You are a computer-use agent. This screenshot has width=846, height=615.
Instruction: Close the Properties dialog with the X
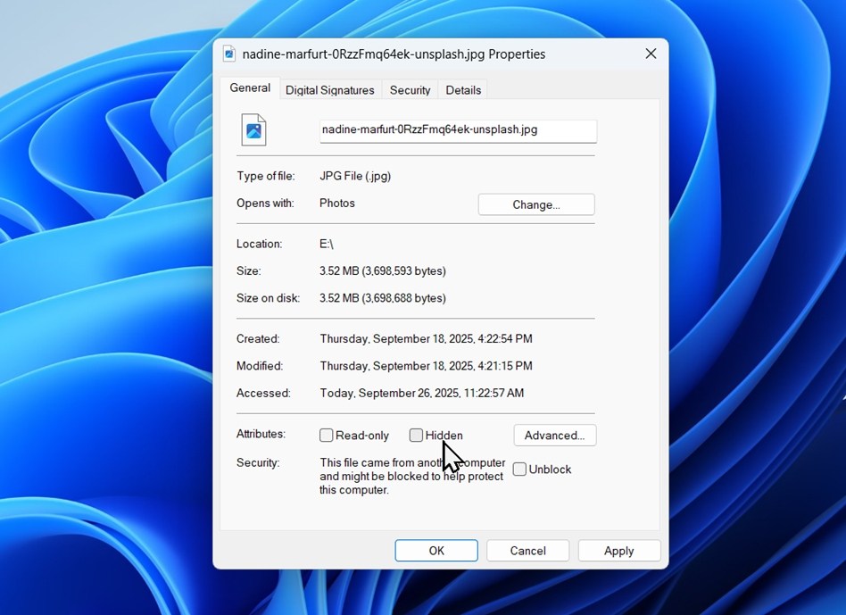(x=651, y=54)
